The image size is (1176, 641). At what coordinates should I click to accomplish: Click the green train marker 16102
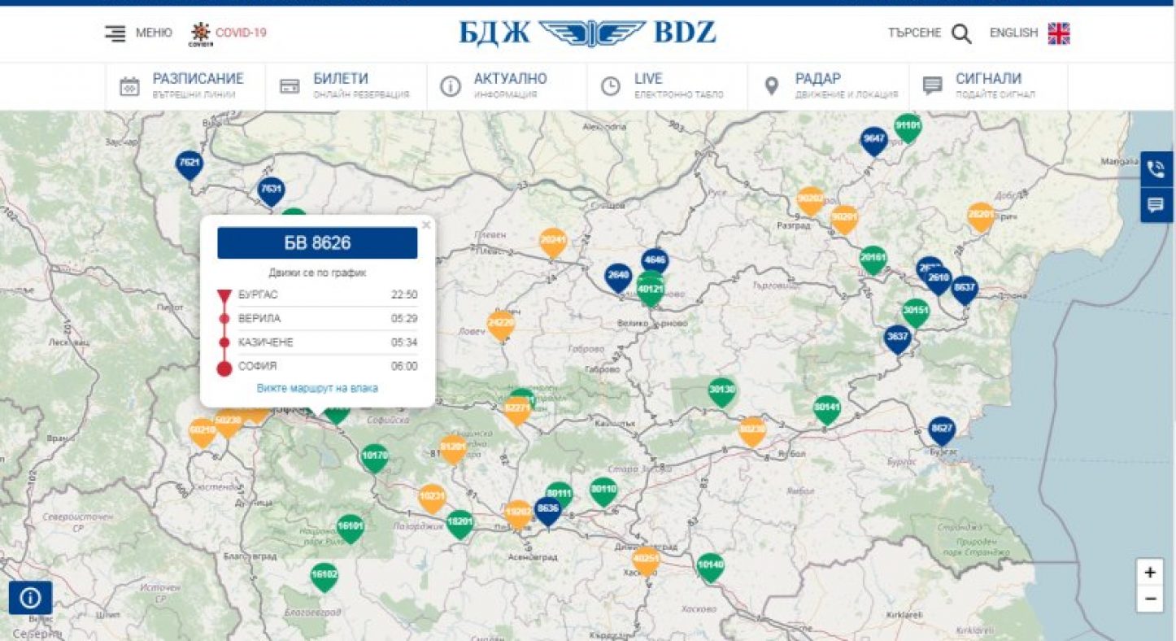324,576
